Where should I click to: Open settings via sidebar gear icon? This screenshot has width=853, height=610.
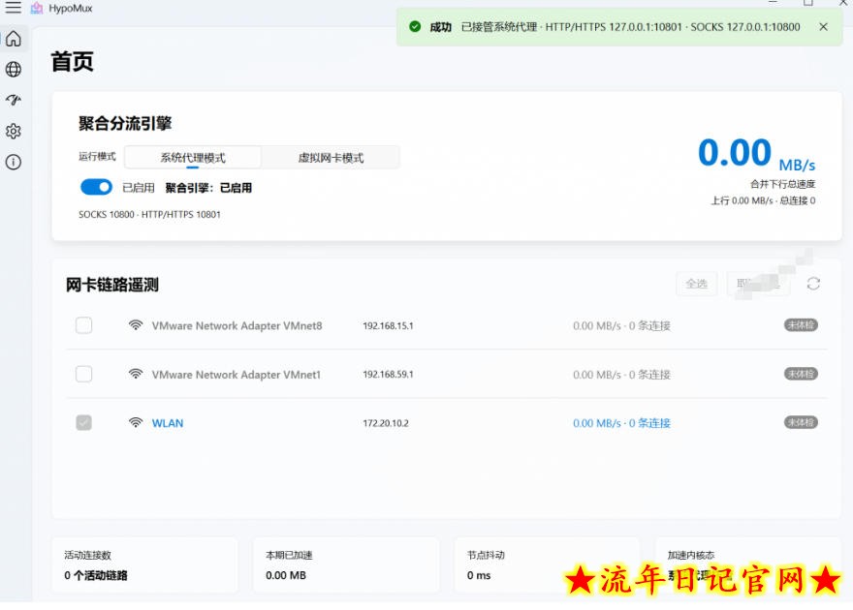pos(14,131)
